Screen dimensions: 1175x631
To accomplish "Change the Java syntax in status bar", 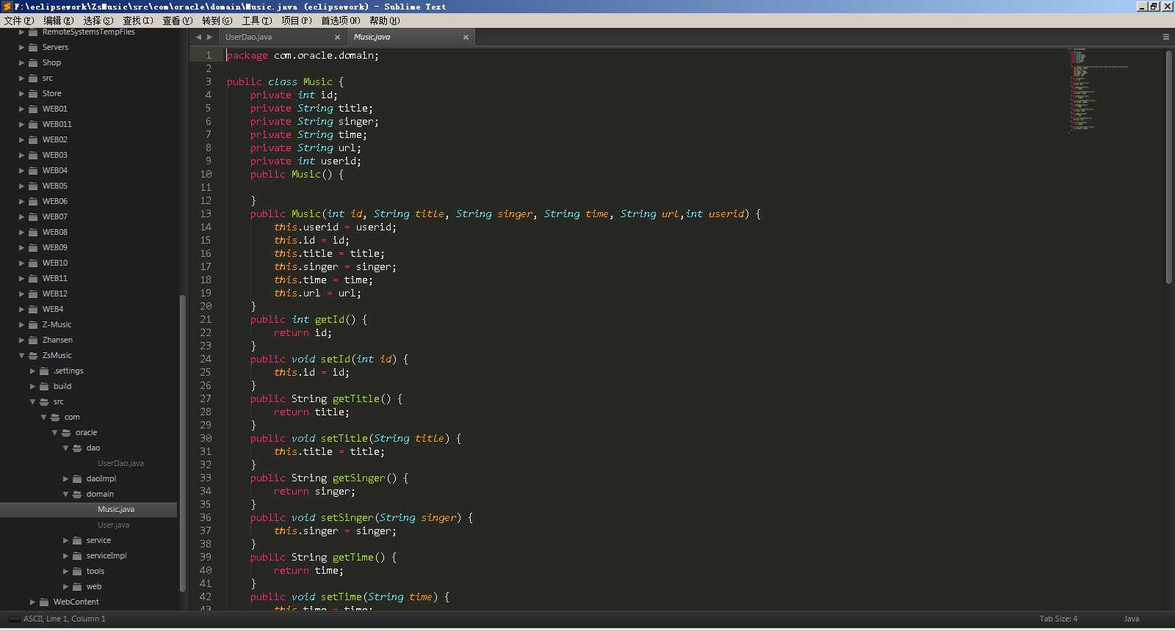I will tap(1132, 619).
